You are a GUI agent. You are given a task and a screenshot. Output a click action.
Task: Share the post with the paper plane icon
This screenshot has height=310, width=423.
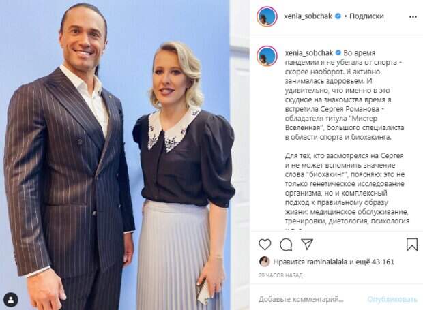[x=307, y=244]
